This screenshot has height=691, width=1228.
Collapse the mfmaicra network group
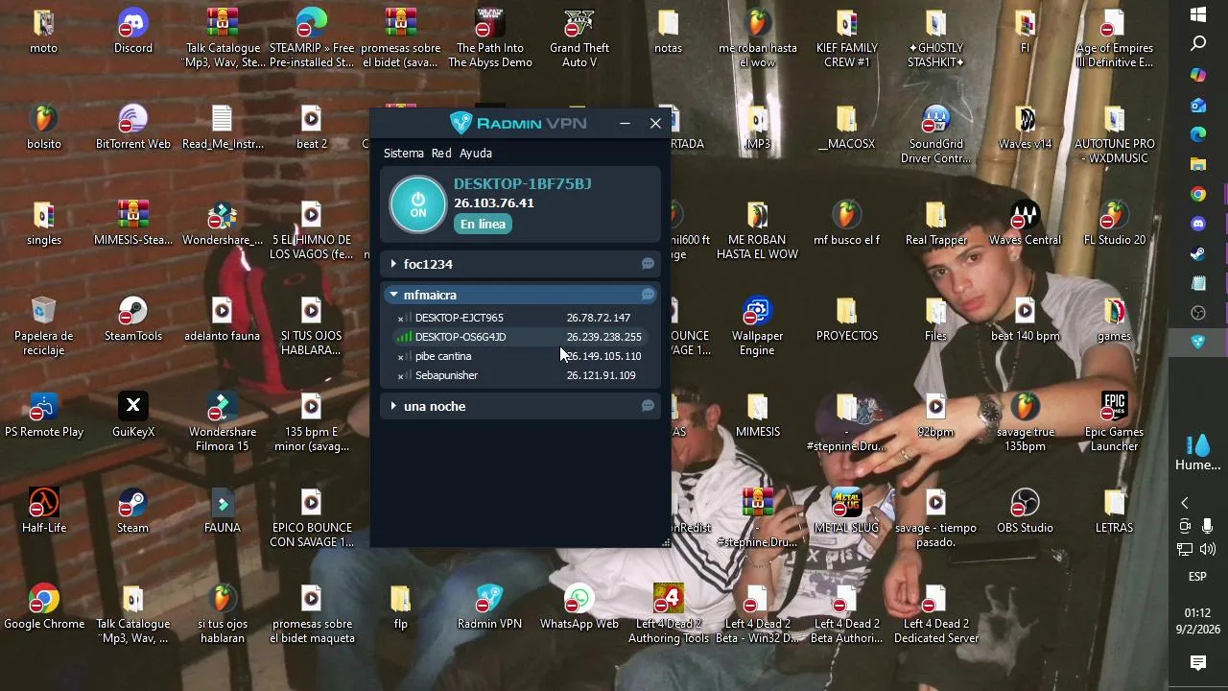pyautogui.click(x=393, y=295)
